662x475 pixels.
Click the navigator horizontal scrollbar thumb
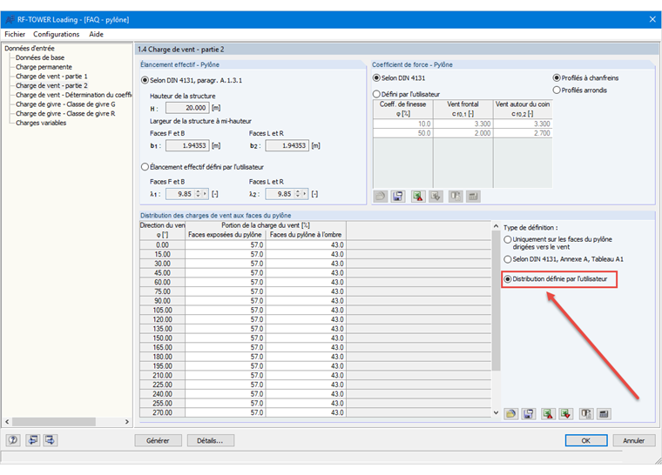(54, 421)
